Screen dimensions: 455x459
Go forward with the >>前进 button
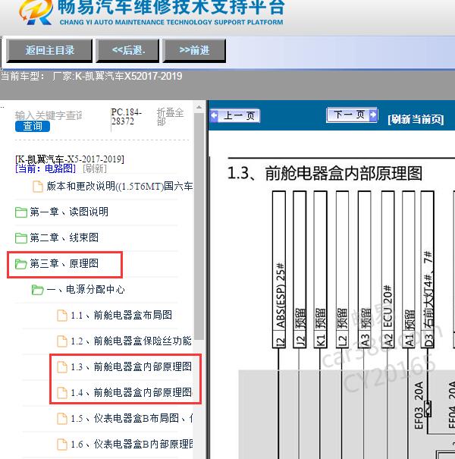pos(194,50)
